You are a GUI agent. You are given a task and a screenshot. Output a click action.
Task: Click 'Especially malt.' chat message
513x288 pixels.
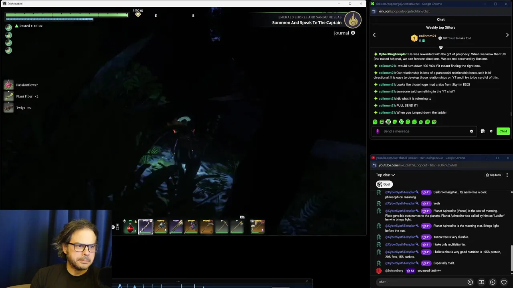tap(444, 263)
